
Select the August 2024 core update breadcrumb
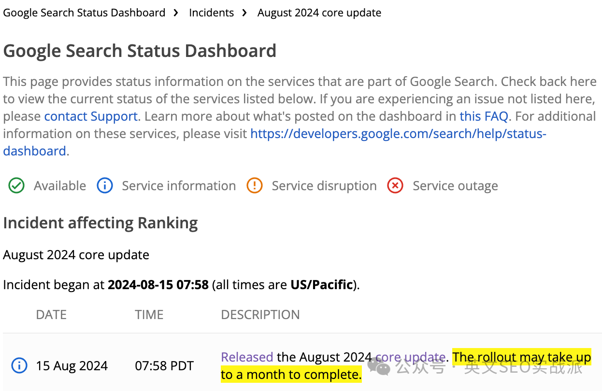319,13
